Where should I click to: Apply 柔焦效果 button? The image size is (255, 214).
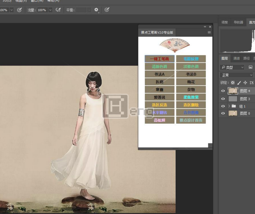(x=191, y=97)
